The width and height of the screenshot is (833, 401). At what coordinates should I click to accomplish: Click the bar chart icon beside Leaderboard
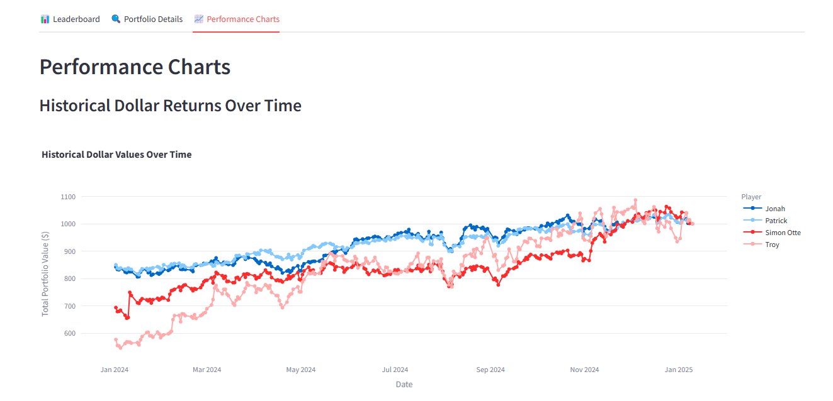(45, 19)
